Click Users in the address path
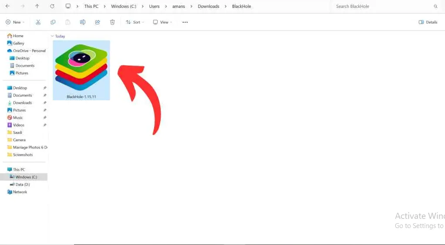Viewport: 445px width, 245px height. (154, 7)
